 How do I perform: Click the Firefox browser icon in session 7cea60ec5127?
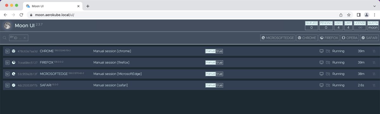[x=14, y=62]
